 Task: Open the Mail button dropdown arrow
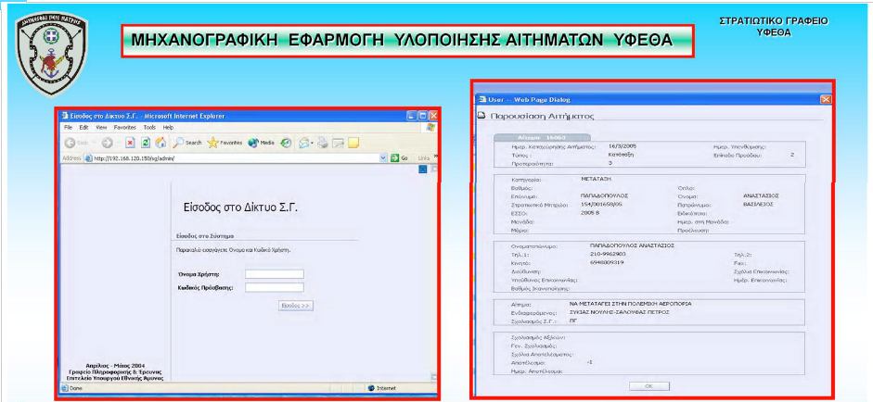tap(314, 143)
